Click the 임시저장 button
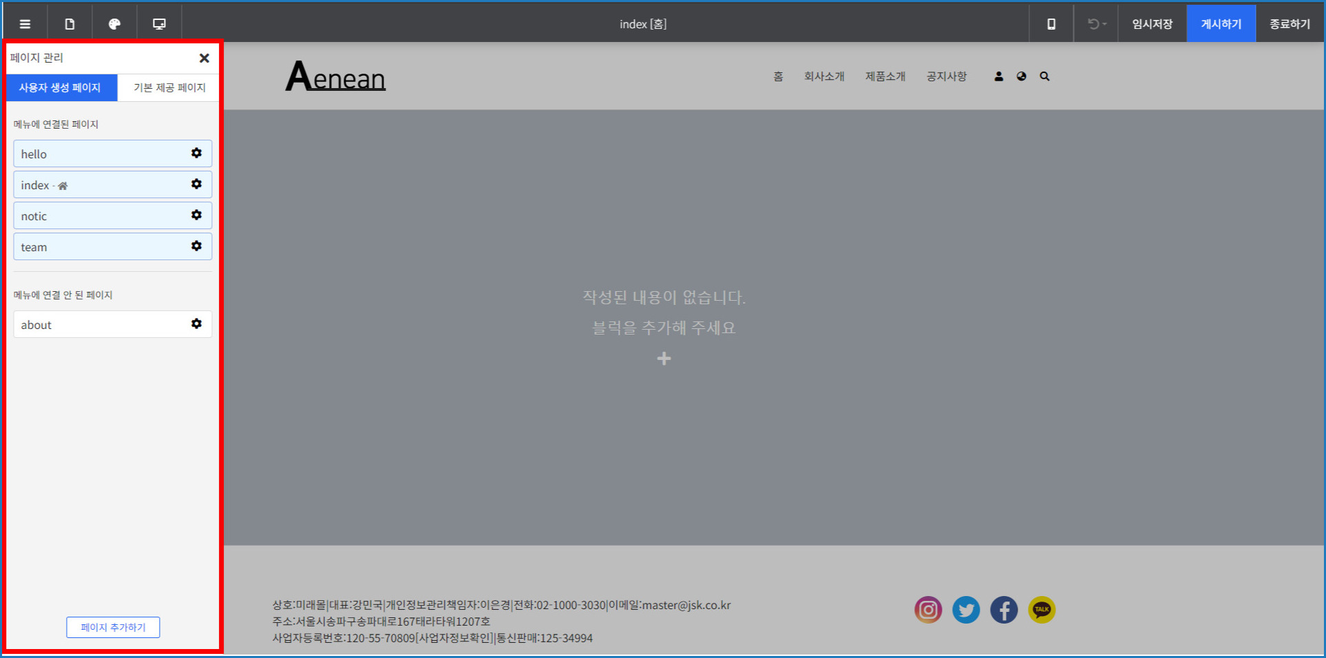 coord(1152,24)
